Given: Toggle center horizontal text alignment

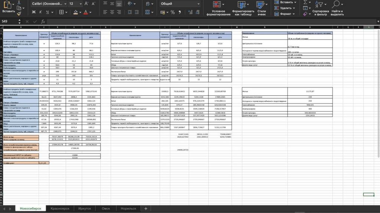Looking at the screenshot, I should (x=111, y=12).
